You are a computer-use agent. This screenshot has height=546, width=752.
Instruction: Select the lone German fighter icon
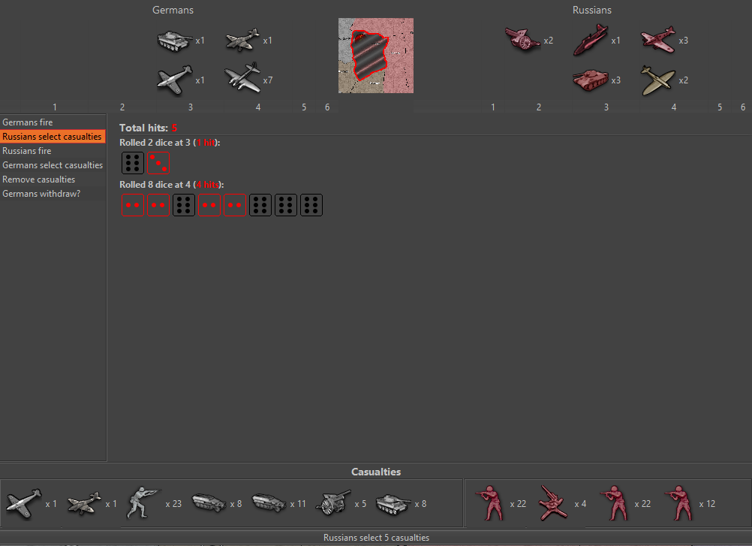tap(174, 80)
